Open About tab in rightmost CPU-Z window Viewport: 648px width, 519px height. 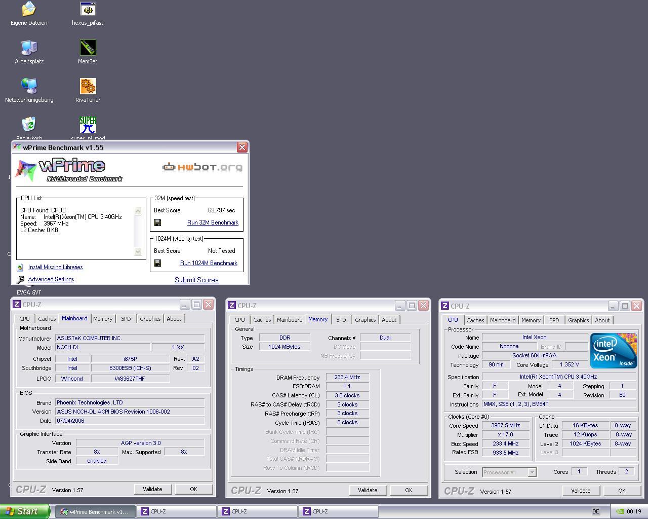pyautogui.click(x=602, y=320)
